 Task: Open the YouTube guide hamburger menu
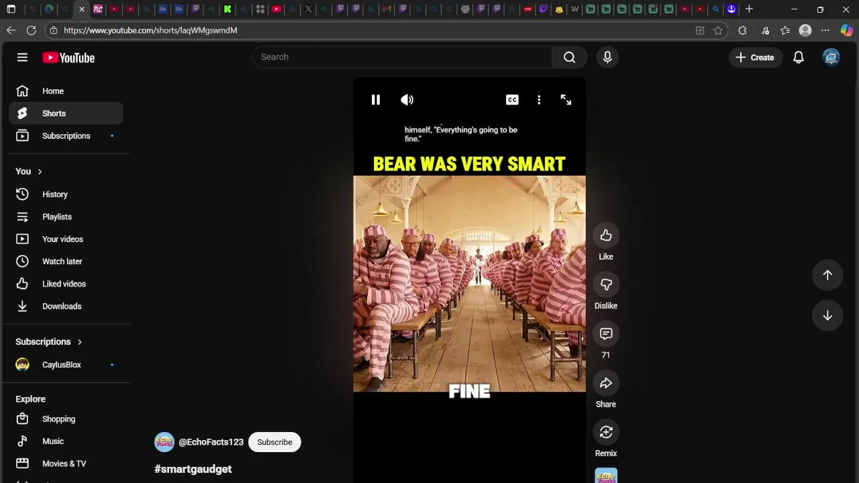22,58
